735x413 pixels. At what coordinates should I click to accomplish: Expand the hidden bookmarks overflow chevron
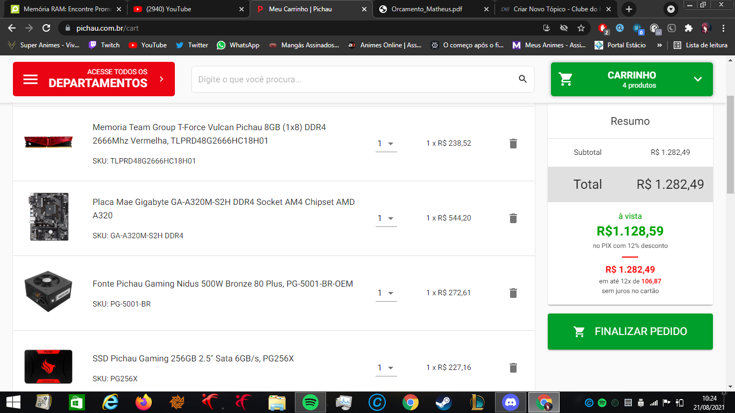pyautogui.click(x=659, y=45)
